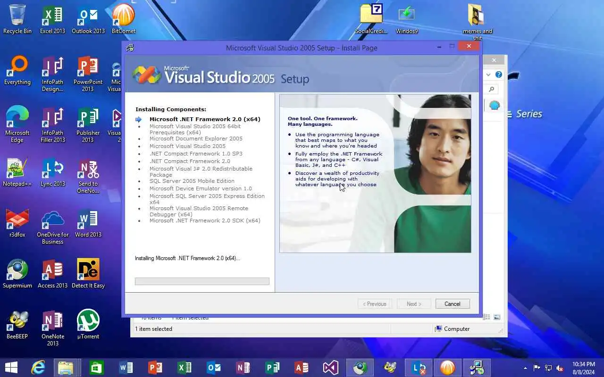
Task: Select 'Microsoft Visual Studio 2005' list entry
Action: [x=187, y=146]
